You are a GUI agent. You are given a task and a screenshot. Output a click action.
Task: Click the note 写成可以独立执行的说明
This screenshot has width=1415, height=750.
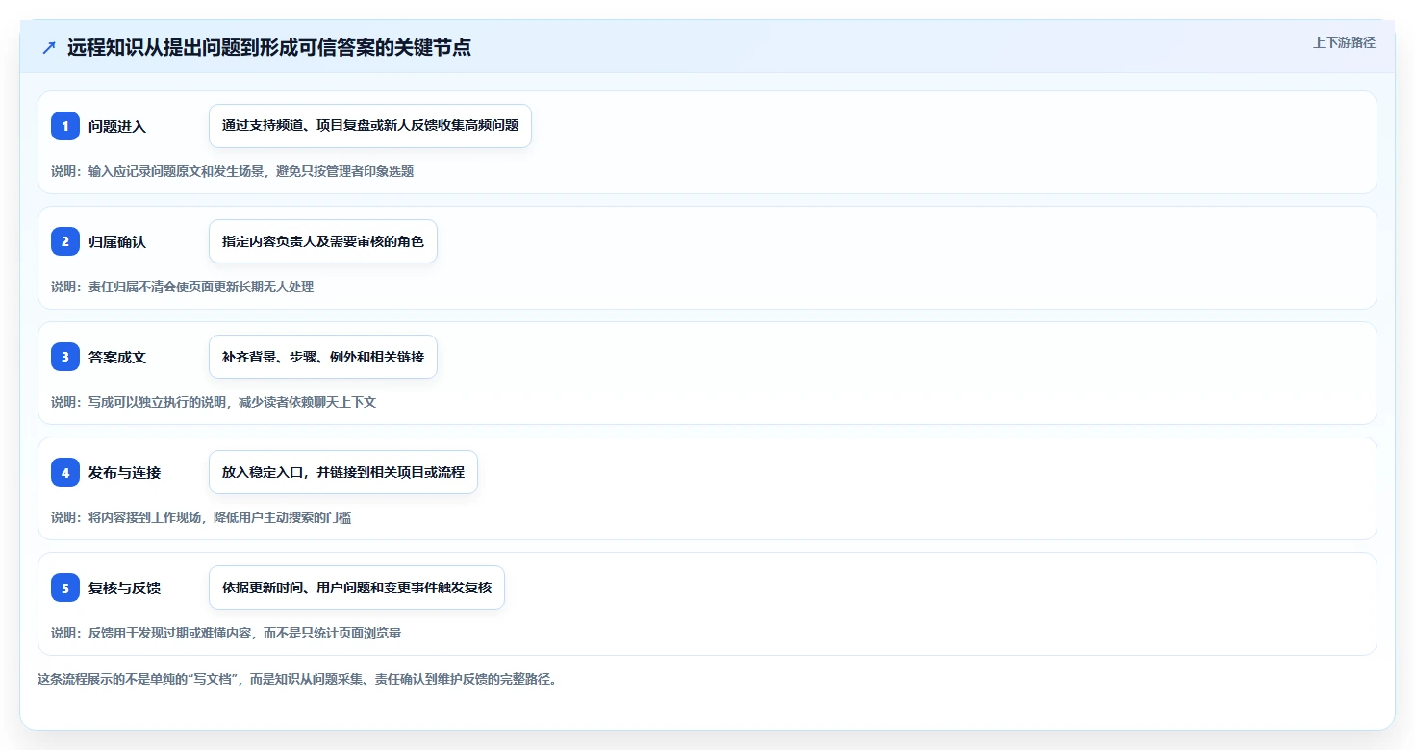pos(214,402)
